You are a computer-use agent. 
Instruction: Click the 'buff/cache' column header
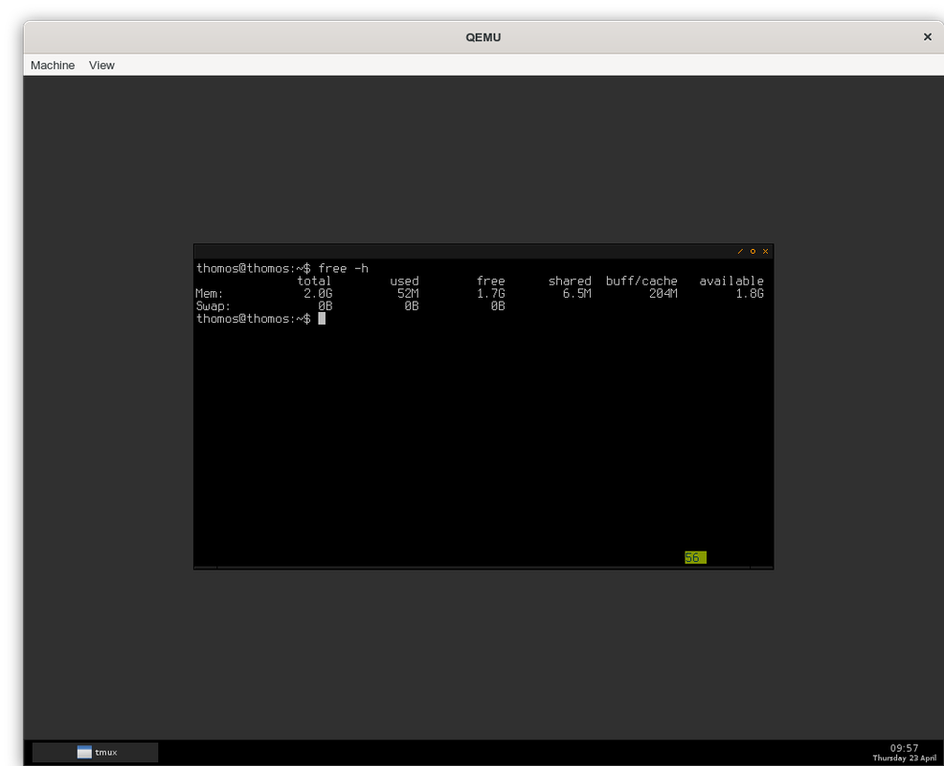tap(641, 282)
